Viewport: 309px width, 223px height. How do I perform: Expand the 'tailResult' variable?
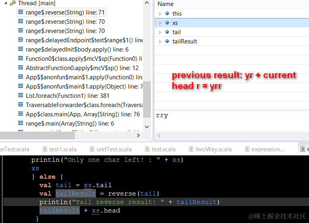click(x=160, y=41)
